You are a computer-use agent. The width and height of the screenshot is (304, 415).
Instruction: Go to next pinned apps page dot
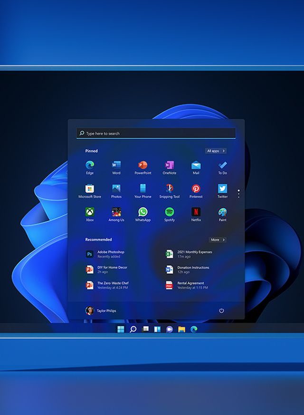click(x=238, y=194)
